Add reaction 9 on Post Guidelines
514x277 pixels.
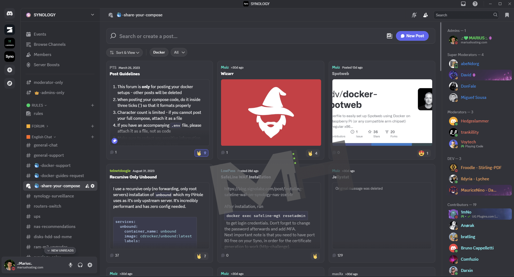(201, 153)
